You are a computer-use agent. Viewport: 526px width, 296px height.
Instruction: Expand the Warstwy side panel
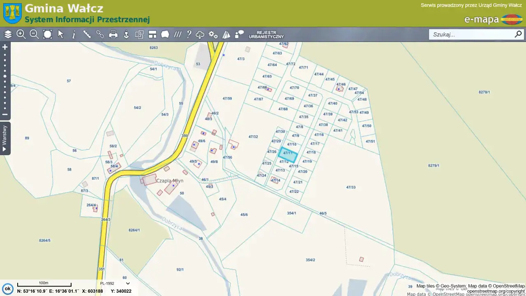tap(5, 138)
